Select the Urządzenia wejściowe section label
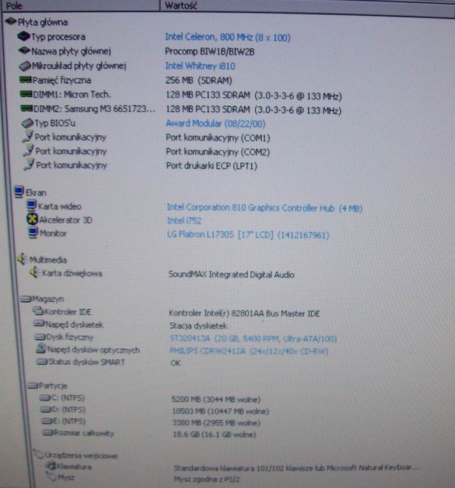455x488 pixels. click(x=81, y=456)
